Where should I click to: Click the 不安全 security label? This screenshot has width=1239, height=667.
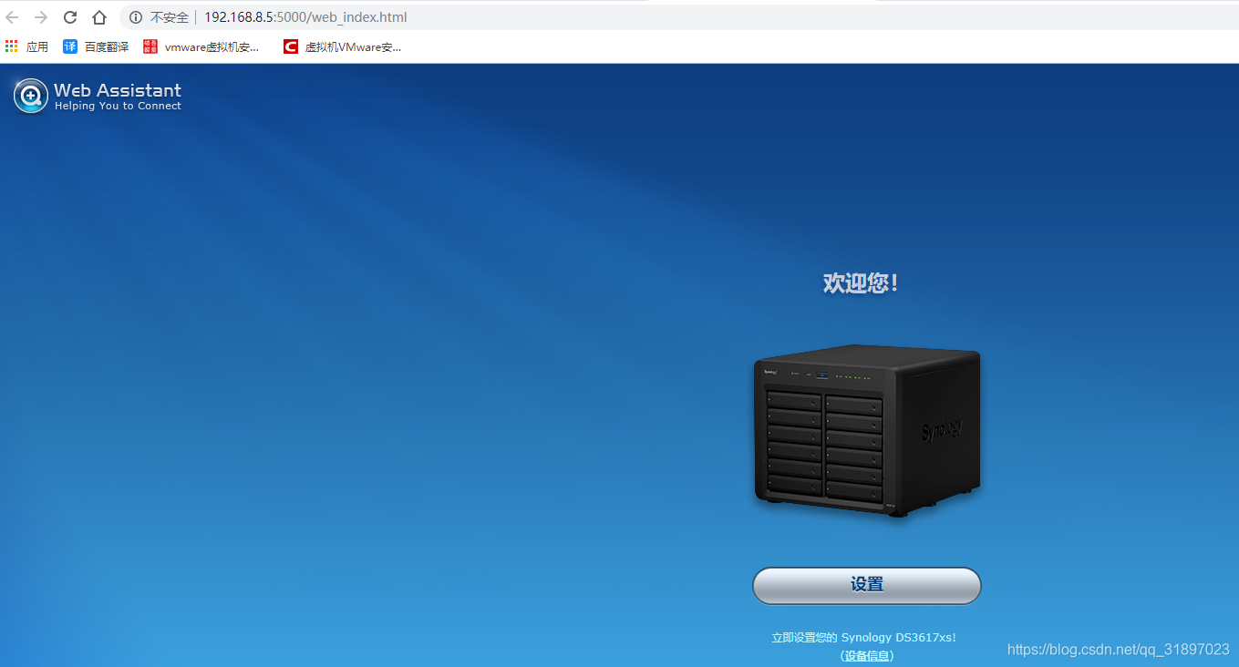pos(170,17)
